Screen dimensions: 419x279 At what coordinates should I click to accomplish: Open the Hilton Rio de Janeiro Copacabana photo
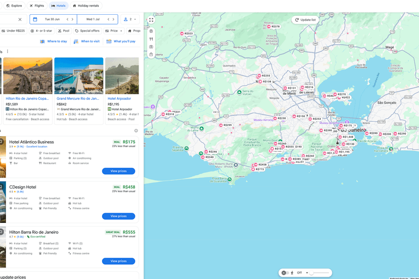28,76
